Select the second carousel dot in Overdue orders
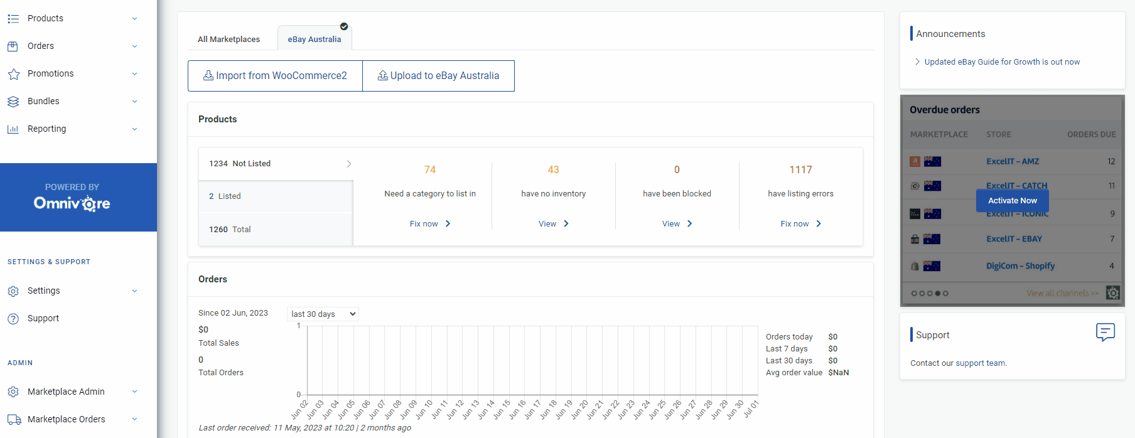Viewport: 1135px width, 438px height. (922, 293)
